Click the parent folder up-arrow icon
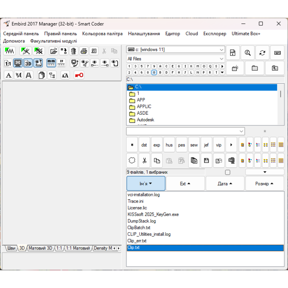The height and width of the screenshot is (288, 288). pyautogui.click(x=275, y=68)
